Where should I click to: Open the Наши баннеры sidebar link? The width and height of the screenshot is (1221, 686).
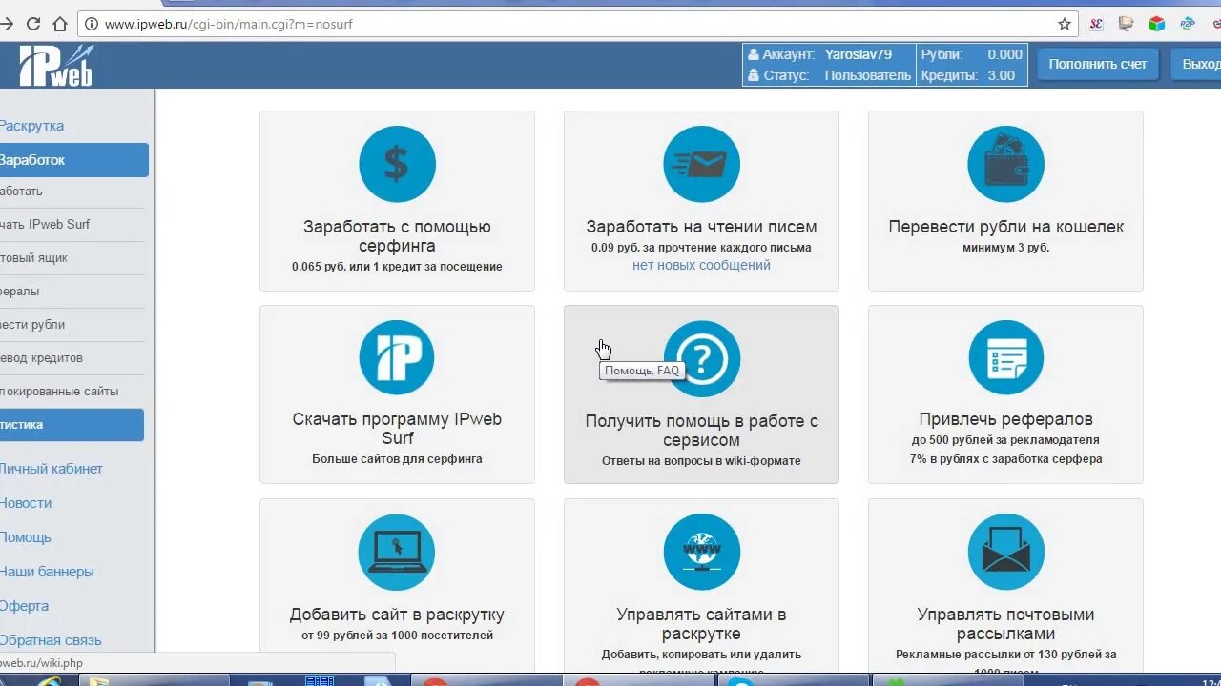pos(47,572)
